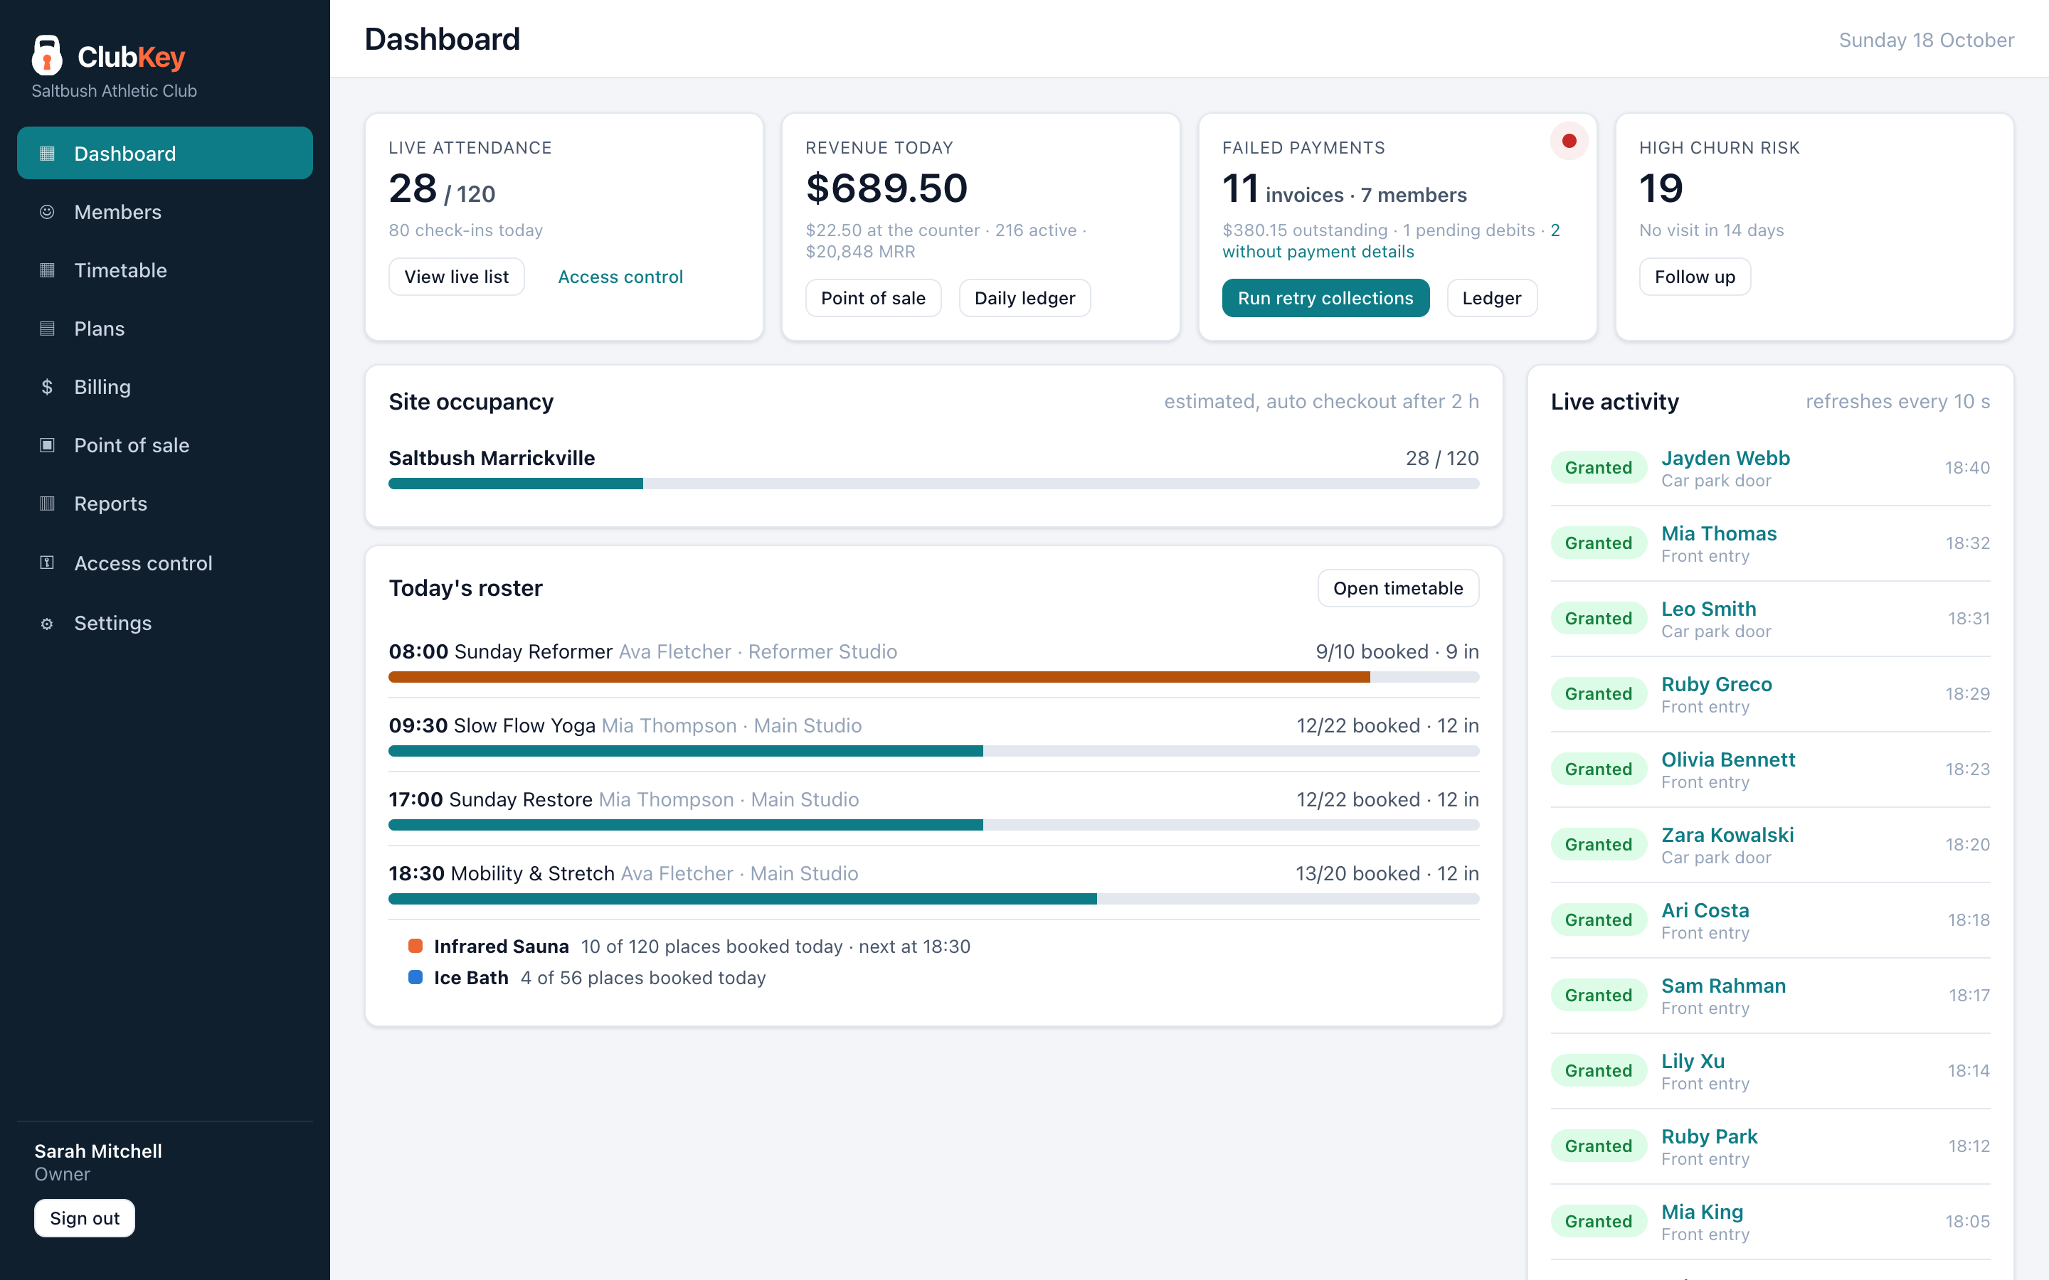Click the 09:30 Slow Flow Yoga row
The width and height of the screenshot is (2049, 1280).
click(934, 735)
